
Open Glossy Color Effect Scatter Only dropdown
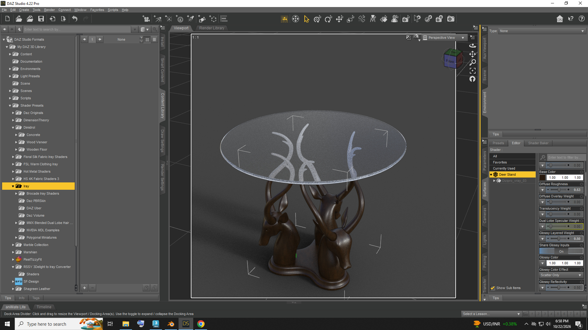coord(561,275)
